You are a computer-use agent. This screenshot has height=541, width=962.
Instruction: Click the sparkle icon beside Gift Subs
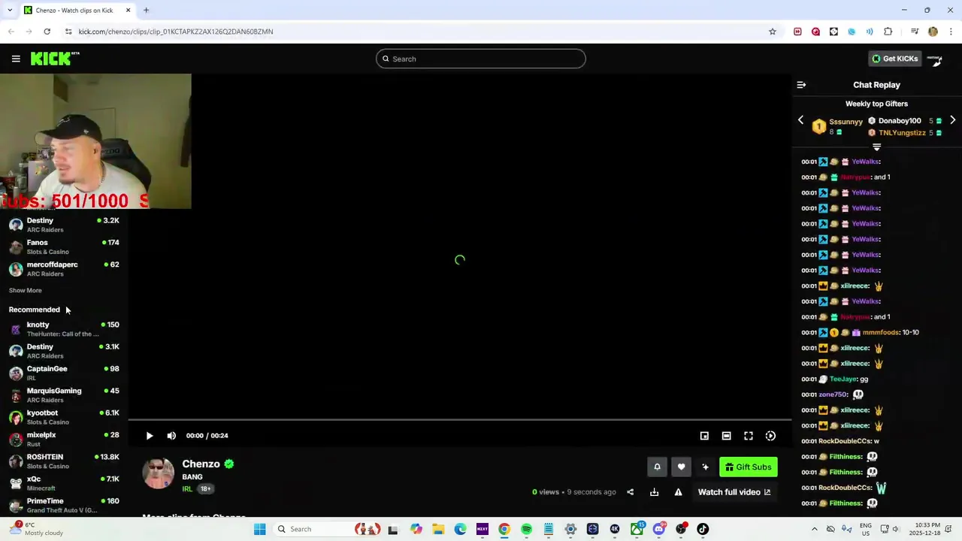tap(705, 467)
